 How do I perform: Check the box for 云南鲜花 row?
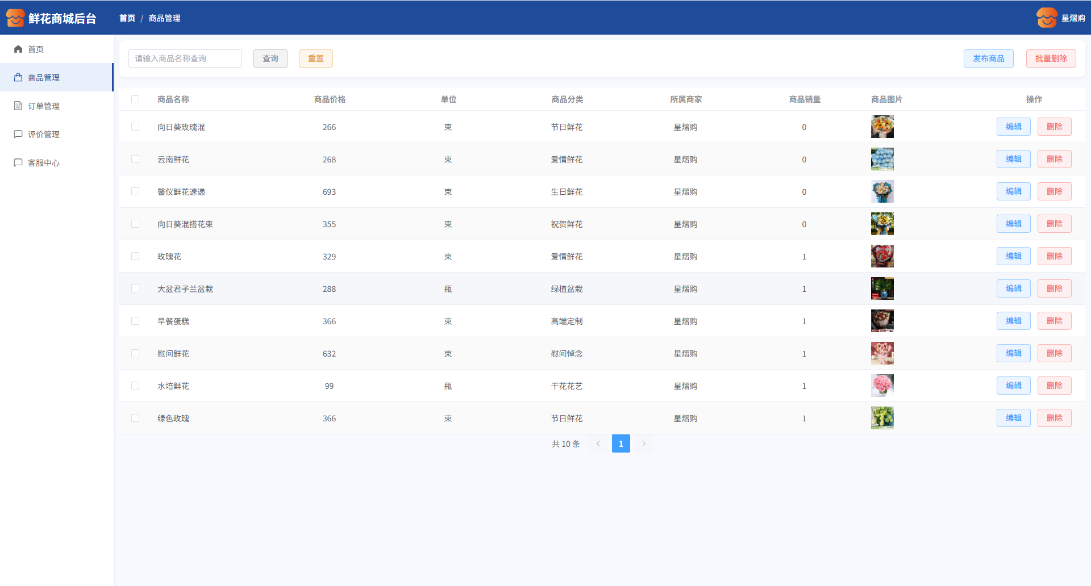click(x=135, y=159)
